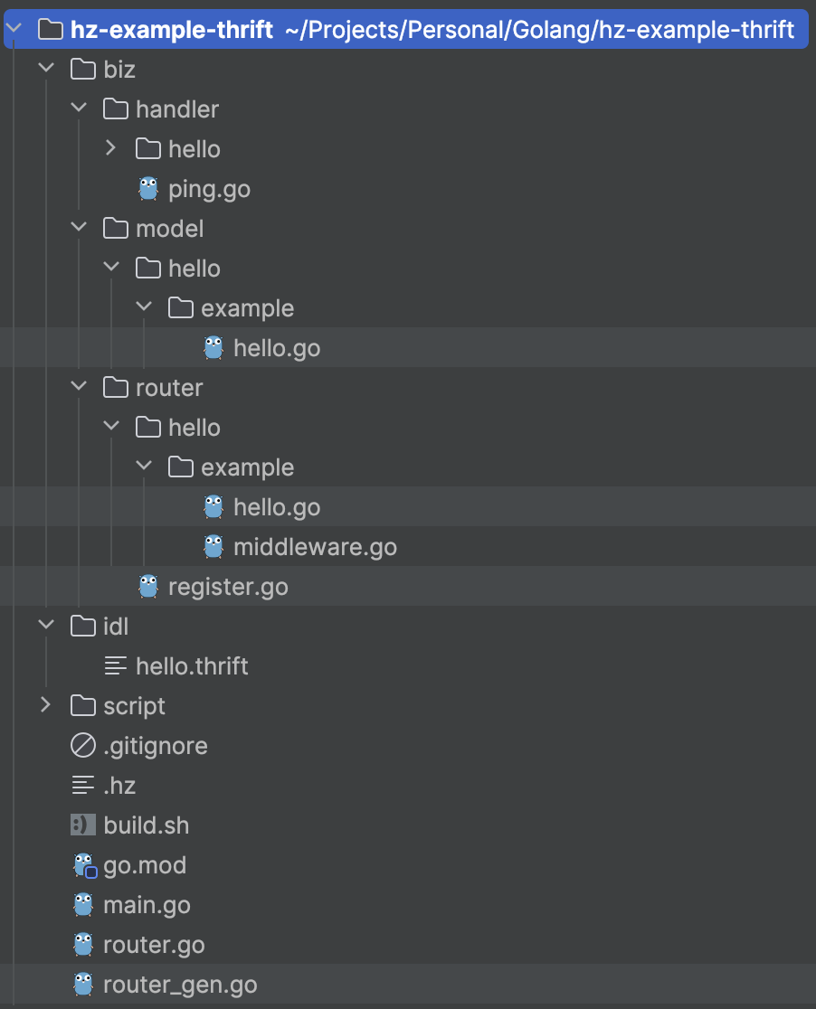Select hello.go under model example folder
The height and width of the screenshot is (1009, 816).
(277, 348)
